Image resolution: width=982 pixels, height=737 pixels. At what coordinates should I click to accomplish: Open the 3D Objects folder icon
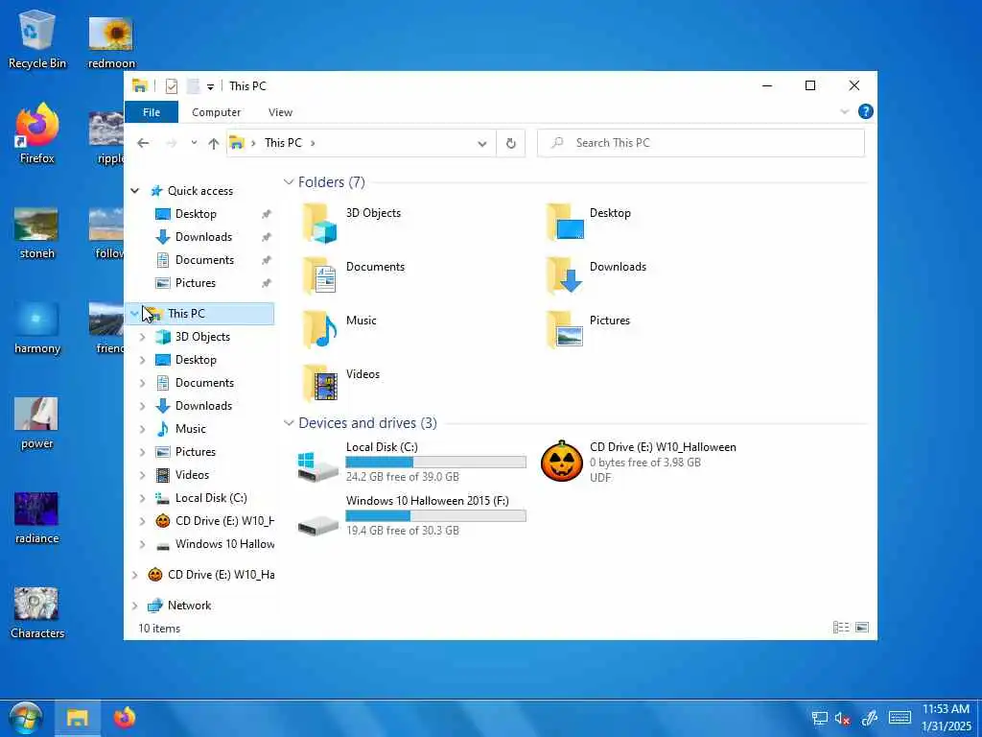tap(320, 223)
